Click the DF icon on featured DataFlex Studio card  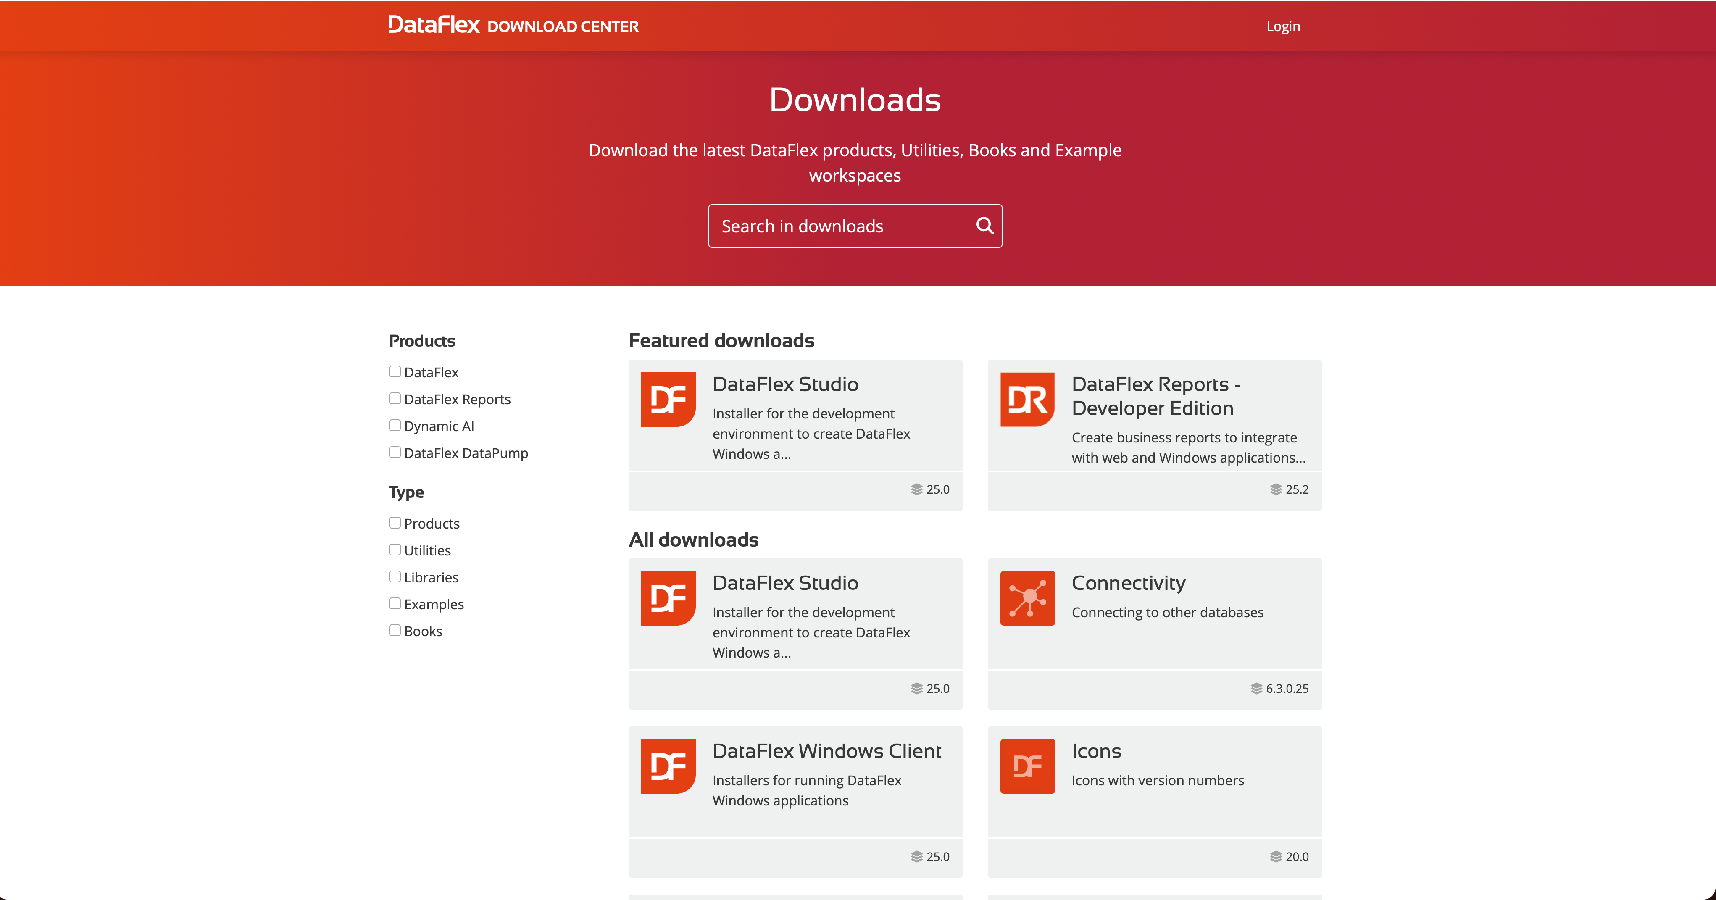point(668,400)
